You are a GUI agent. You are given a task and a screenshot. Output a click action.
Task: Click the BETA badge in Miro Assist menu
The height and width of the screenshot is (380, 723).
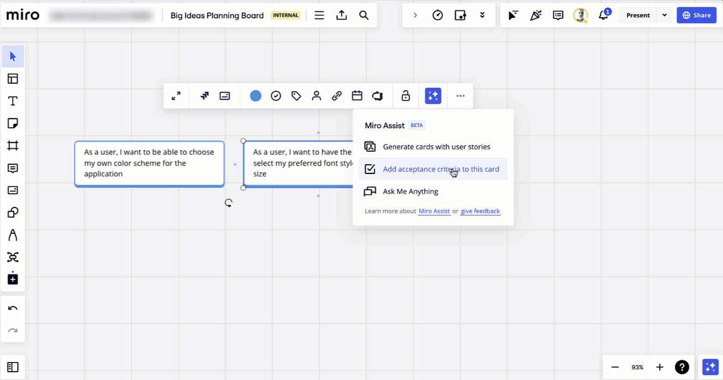(417, 125)
